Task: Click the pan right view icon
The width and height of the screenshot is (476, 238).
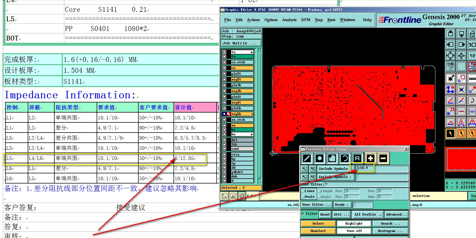Action: pyautogui.click(x=461, y=45)
